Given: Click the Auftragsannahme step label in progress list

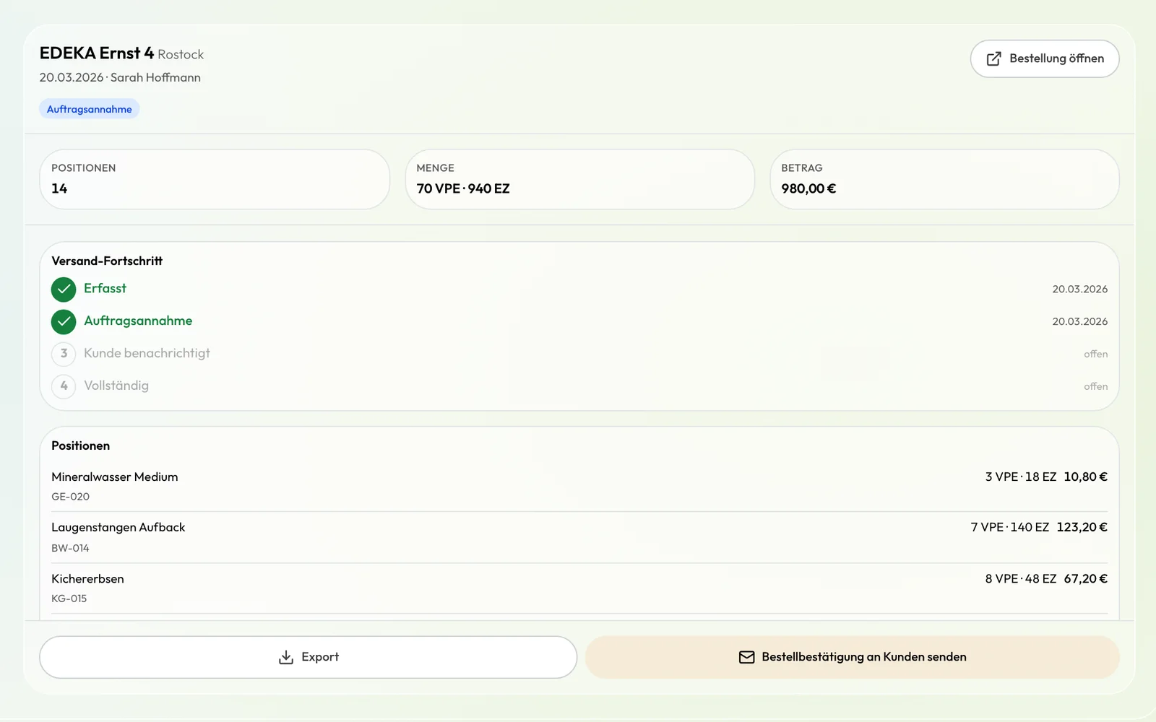Looking at the screenshot, I should coord(138,321).
